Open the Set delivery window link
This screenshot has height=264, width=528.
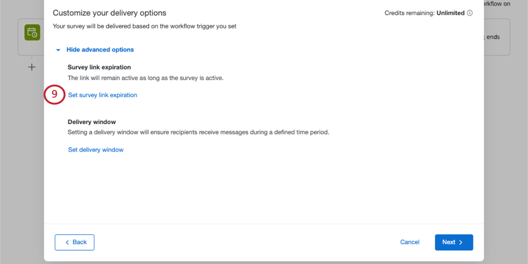96,150
